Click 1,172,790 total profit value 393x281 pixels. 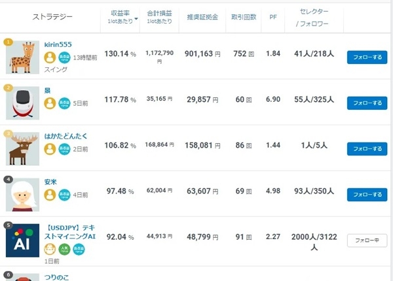(159, 57)
